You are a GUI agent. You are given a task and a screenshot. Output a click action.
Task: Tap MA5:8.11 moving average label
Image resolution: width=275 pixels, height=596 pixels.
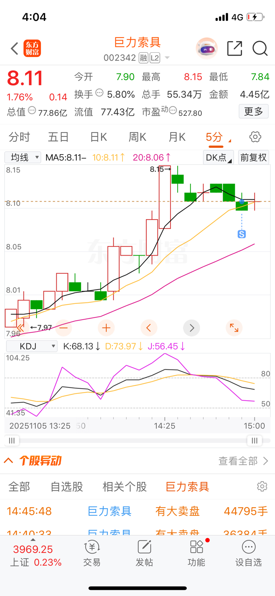click(x=66, y=157)
